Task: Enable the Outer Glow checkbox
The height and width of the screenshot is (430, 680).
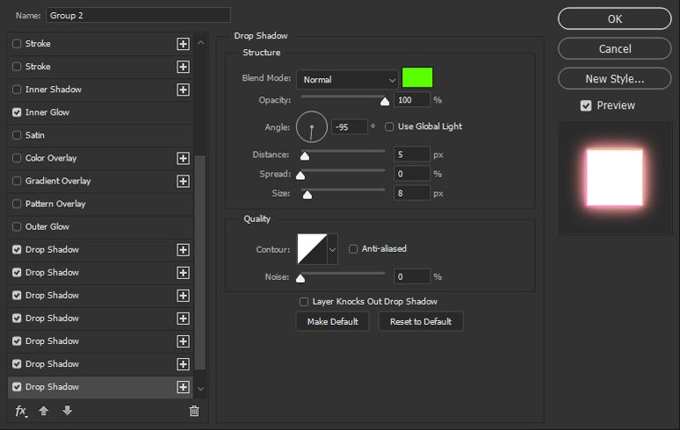Action: tap(17, 227)
